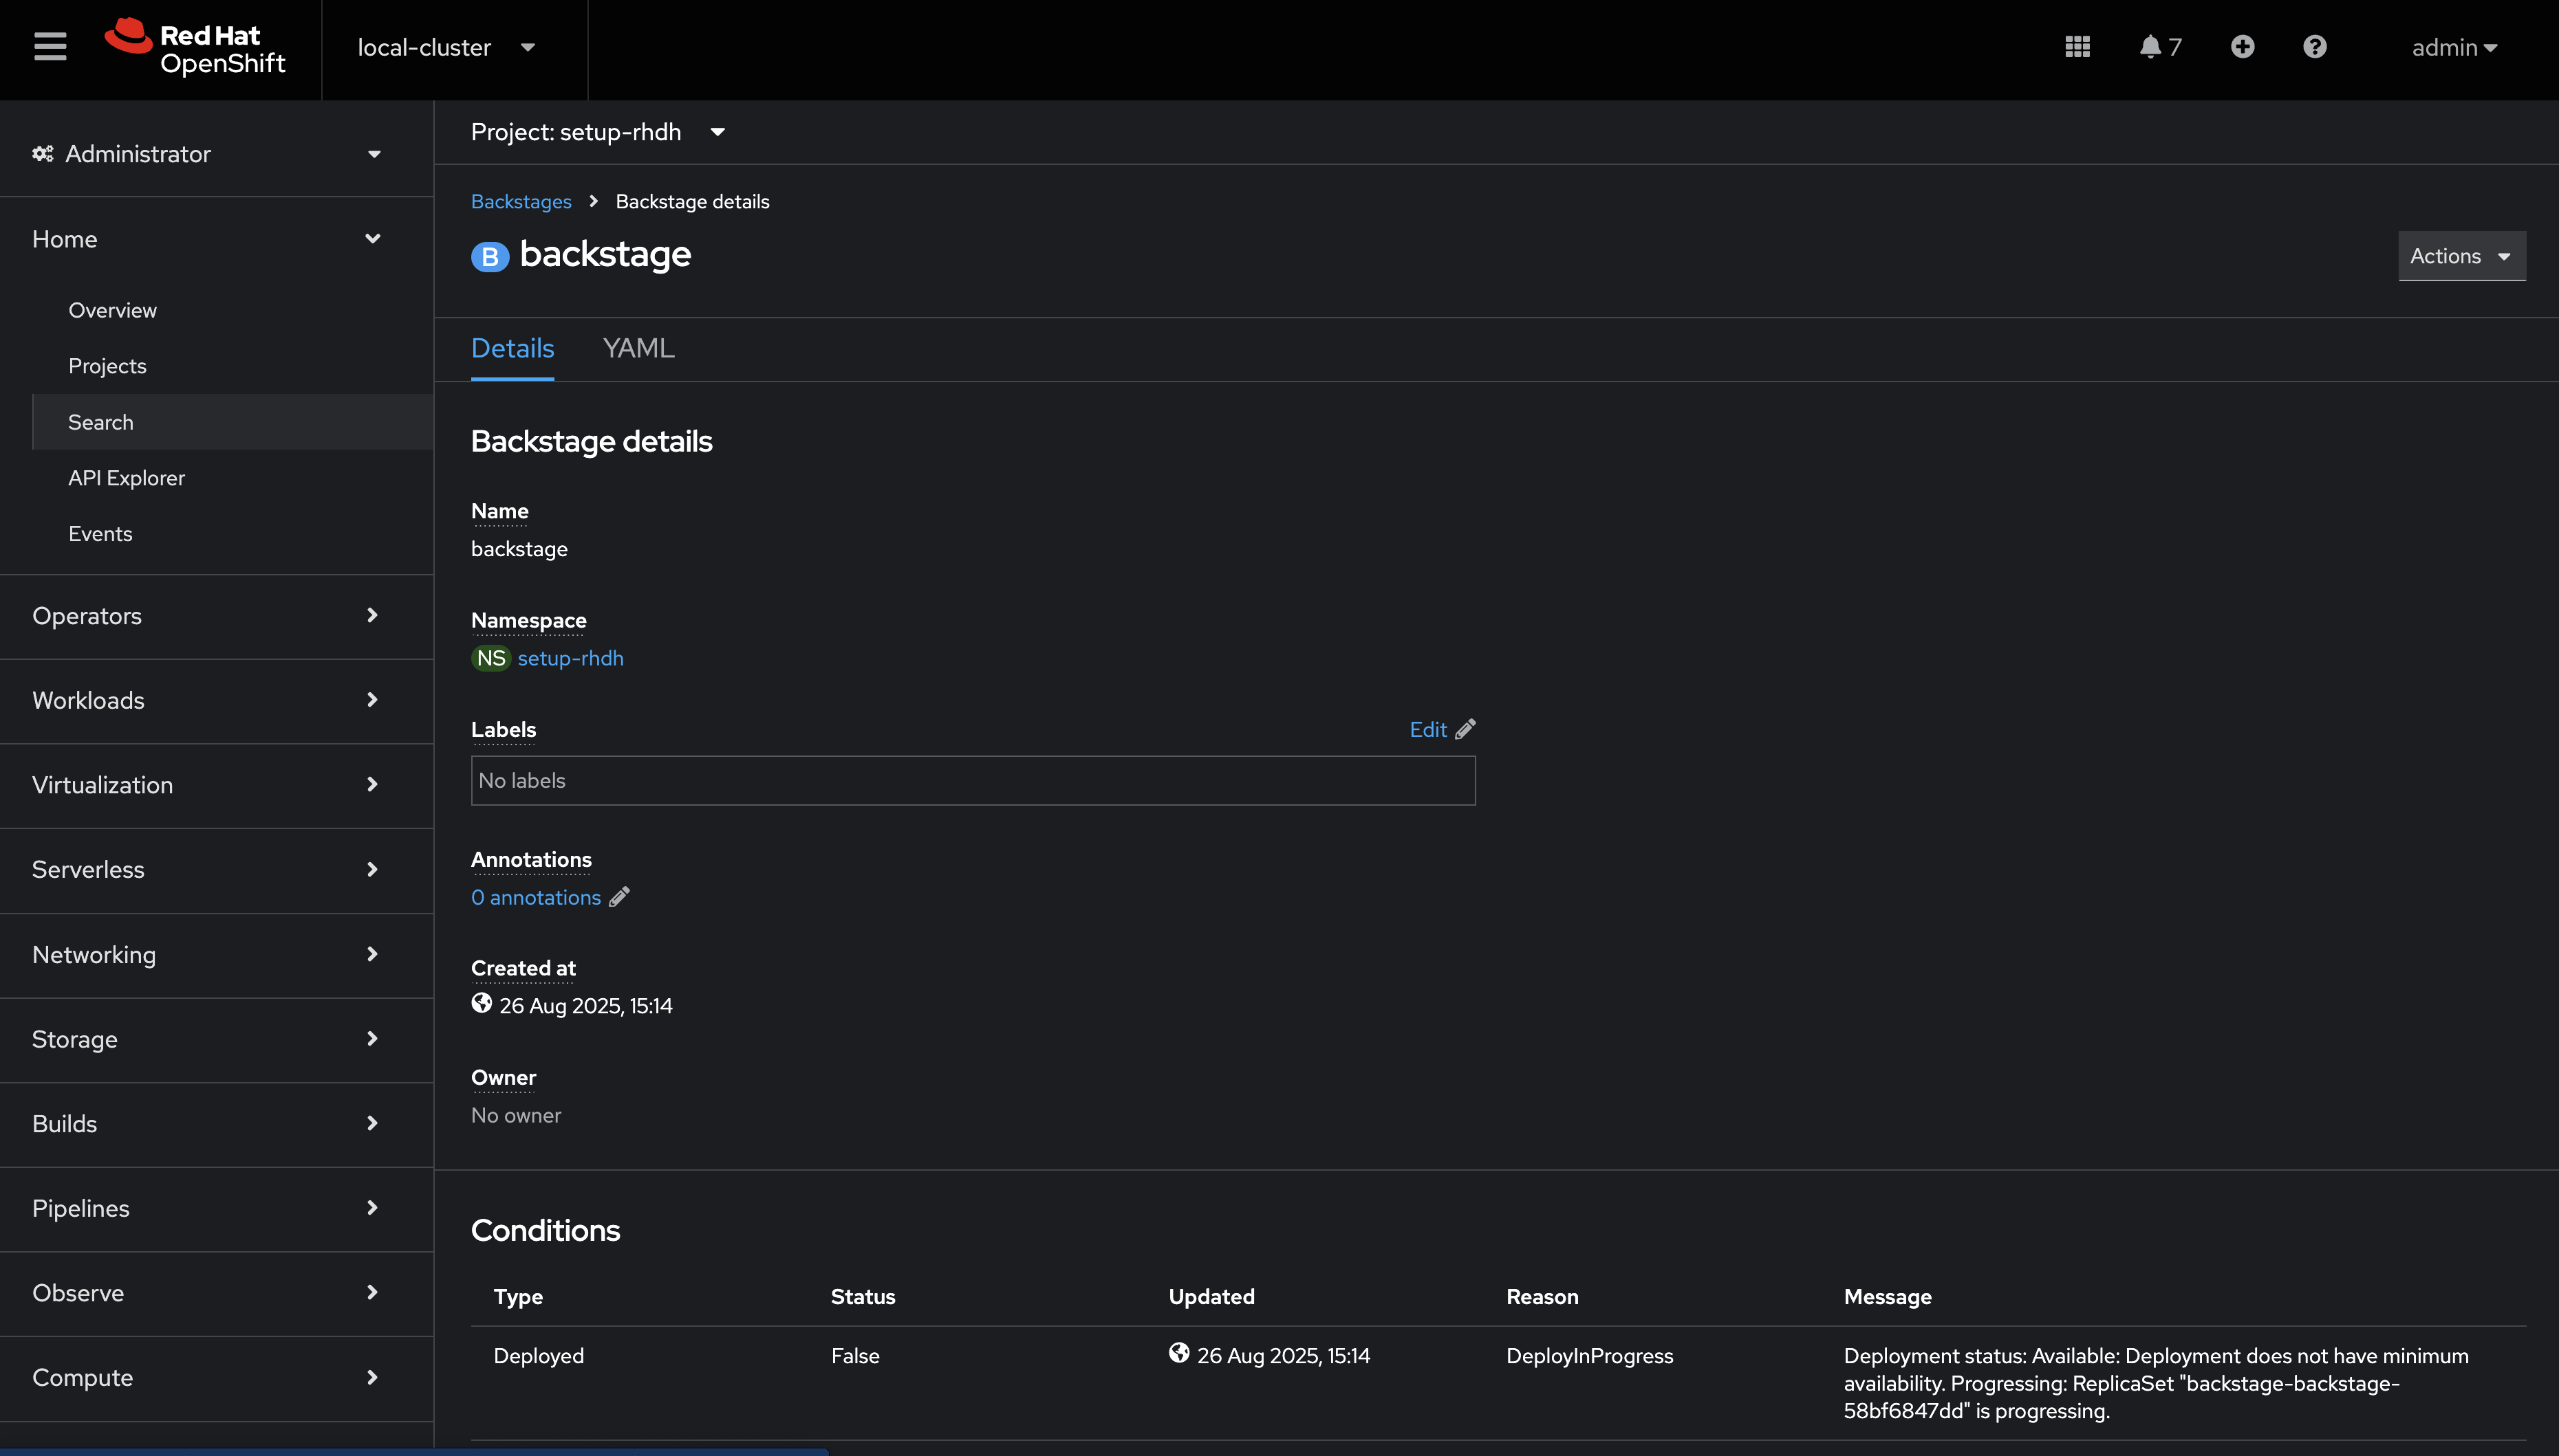Open the setup-rhdh namespace link
This screenshot has height=1456, width=2559.
[x=570, y=658]
